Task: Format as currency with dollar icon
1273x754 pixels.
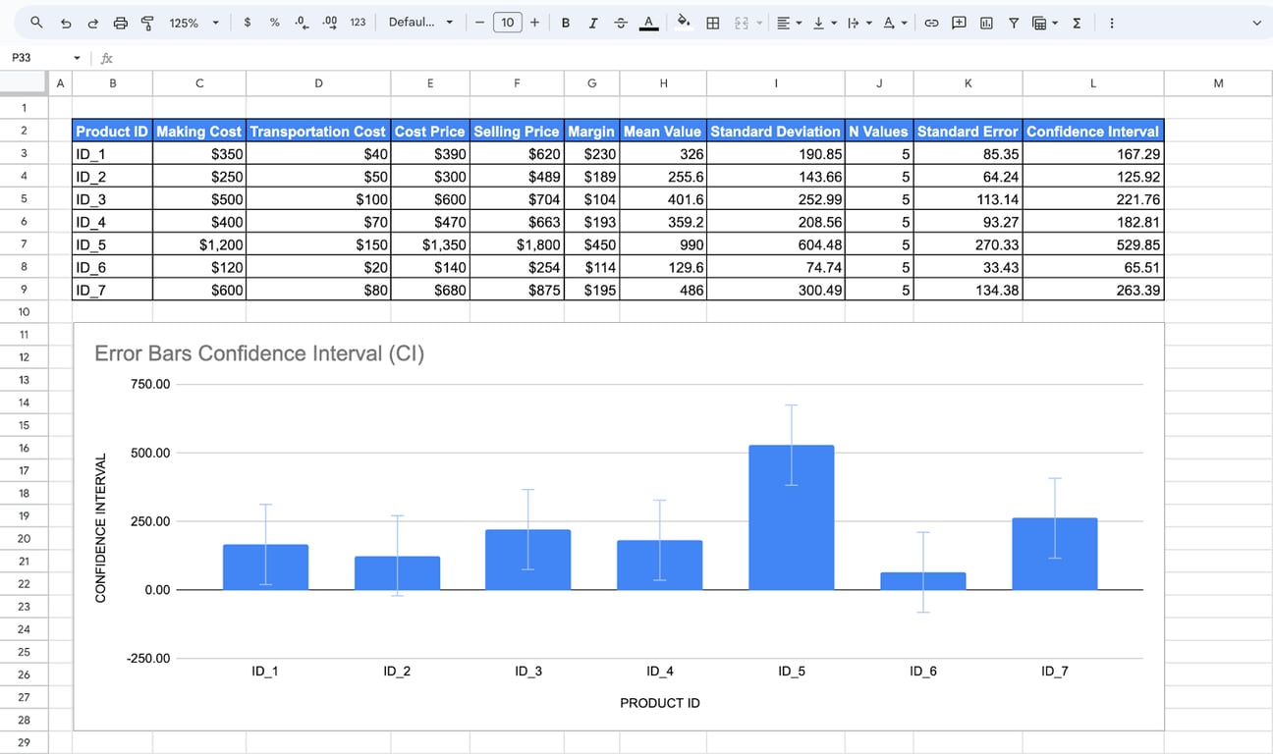Action: point(247,23)
